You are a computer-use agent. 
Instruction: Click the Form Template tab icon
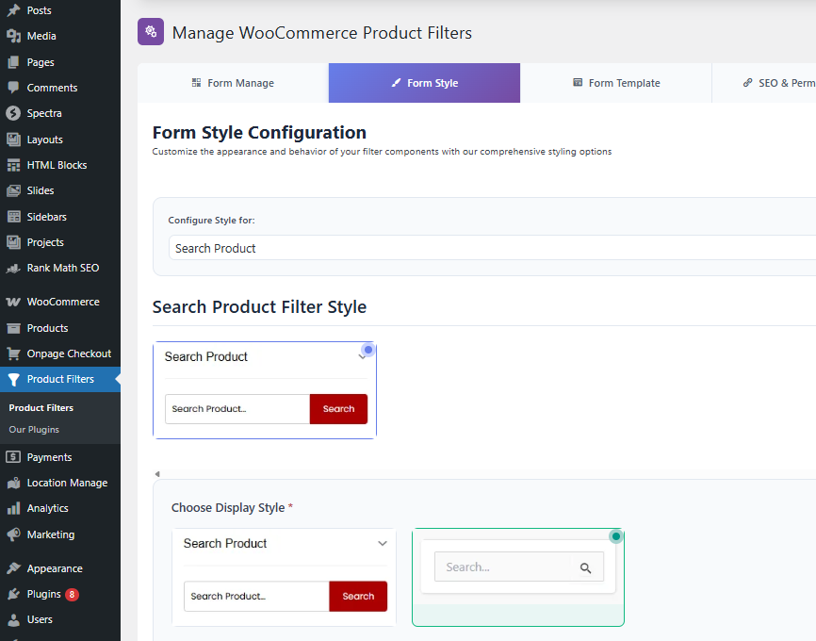pos(578,83)
